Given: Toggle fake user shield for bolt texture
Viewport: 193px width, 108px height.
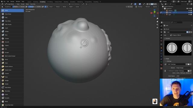Looking at the screenshot, I should tap(187, 32).
